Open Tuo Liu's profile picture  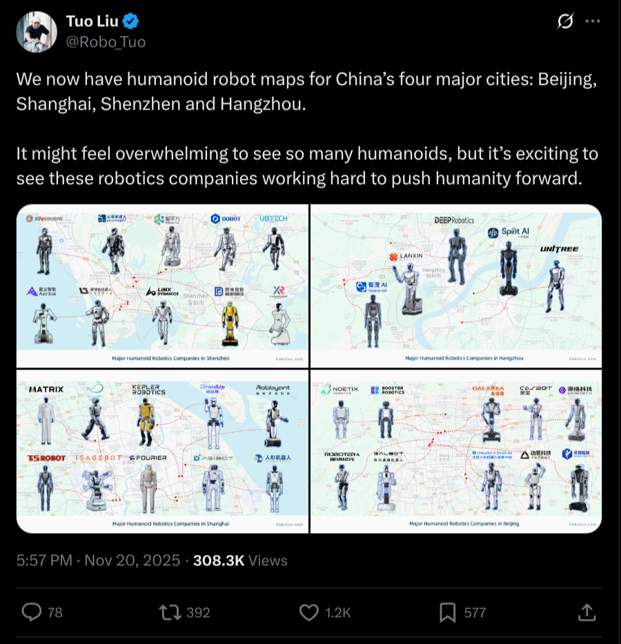(x=36, y=32)
